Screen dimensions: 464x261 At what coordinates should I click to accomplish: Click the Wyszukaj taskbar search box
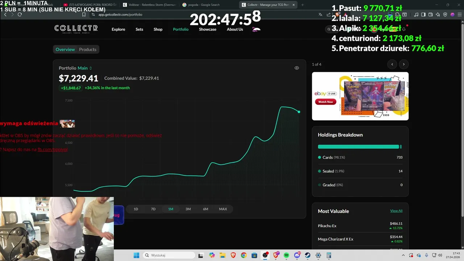tap(169, 255)
